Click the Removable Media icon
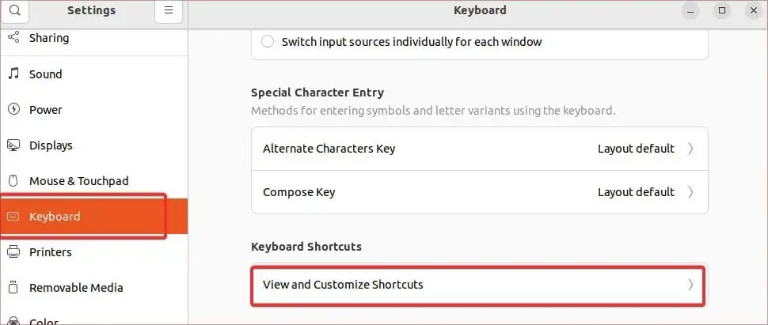 (13, 288)
